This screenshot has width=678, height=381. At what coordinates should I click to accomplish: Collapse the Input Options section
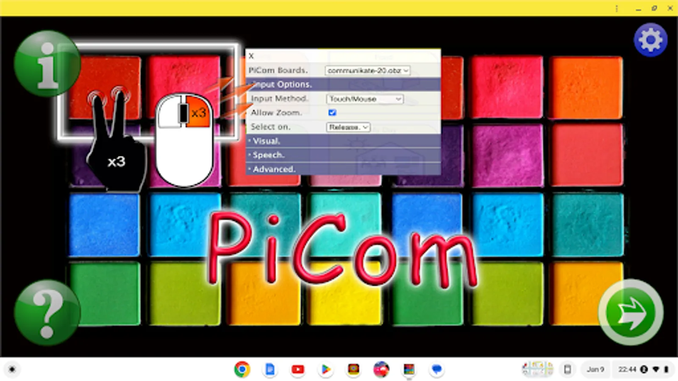tap(343, 84)
